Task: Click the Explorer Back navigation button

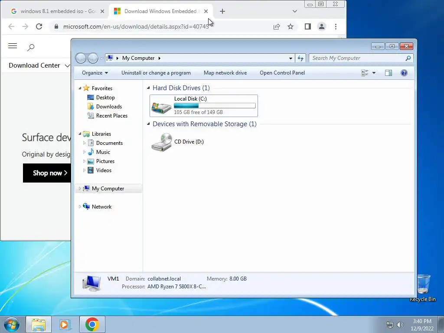Action: pyautogui.click(x=81, y=58)
